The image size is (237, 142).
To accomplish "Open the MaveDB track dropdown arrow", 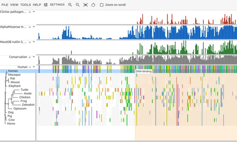I will (34, 42).
